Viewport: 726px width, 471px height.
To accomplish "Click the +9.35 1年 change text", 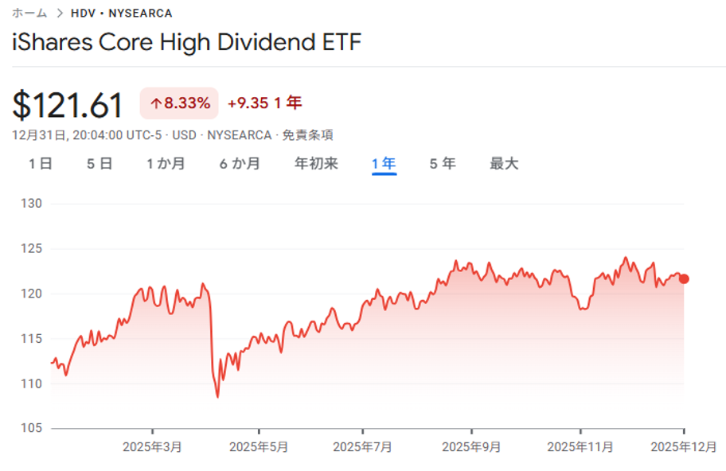I will pos(264,103).
